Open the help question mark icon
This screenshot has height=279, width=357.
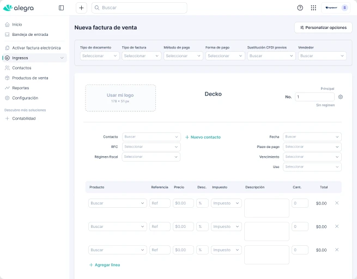click(x=300, y=8)
